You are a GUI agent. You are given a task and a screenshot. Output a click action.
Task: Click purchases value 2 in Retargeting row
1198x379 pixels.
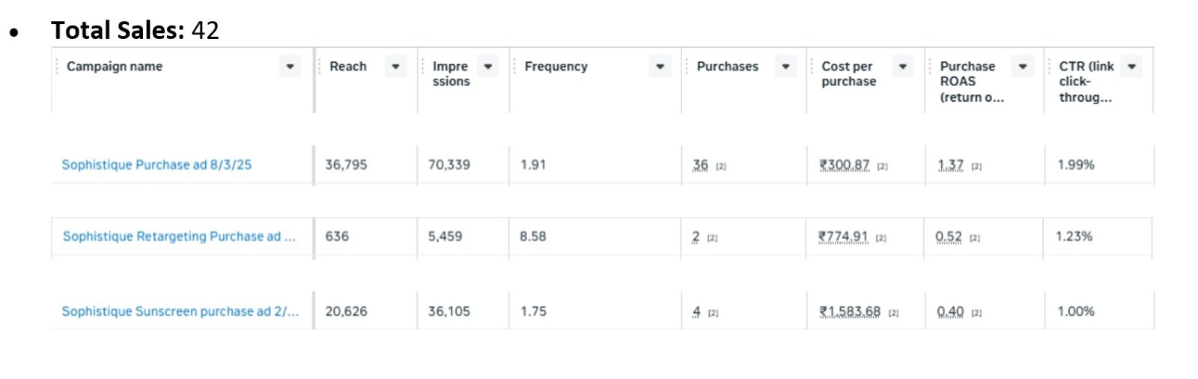(x=696, y=237)
